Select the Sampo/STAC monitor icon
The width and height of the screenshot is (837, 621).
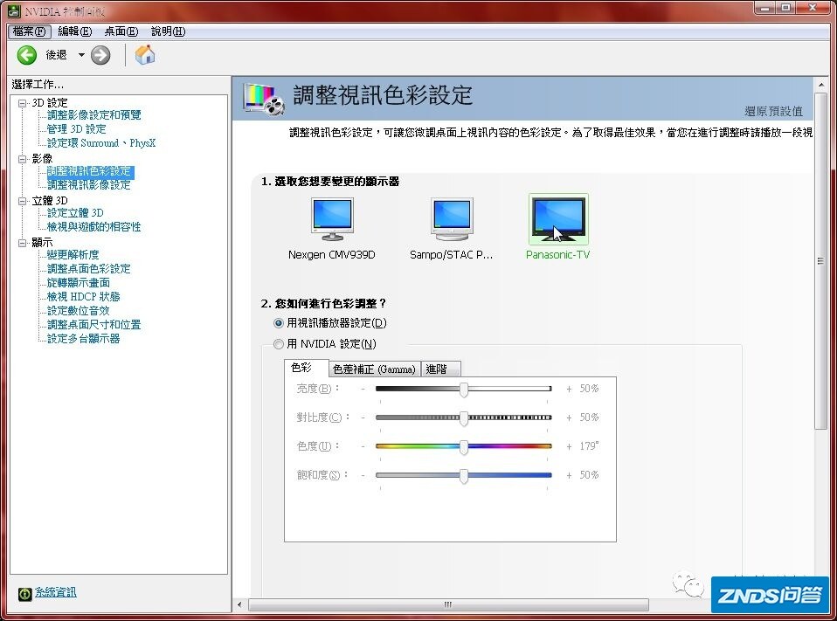[452, 219]
